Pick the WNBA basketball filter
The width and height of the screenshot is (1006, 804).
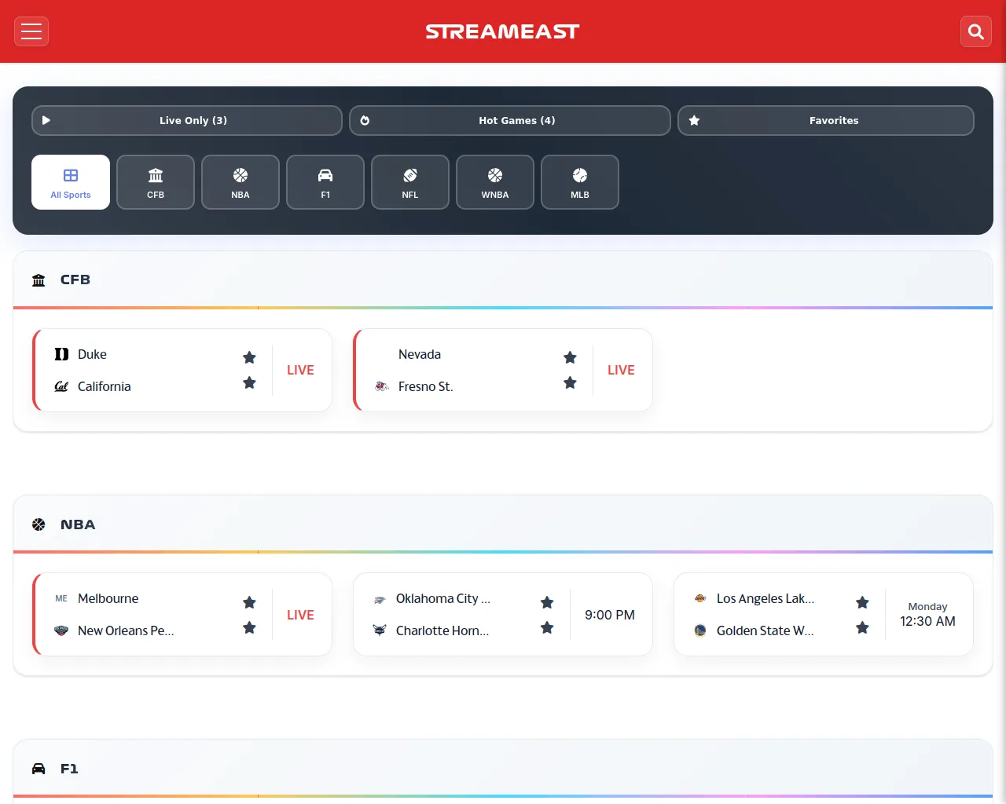495,182
